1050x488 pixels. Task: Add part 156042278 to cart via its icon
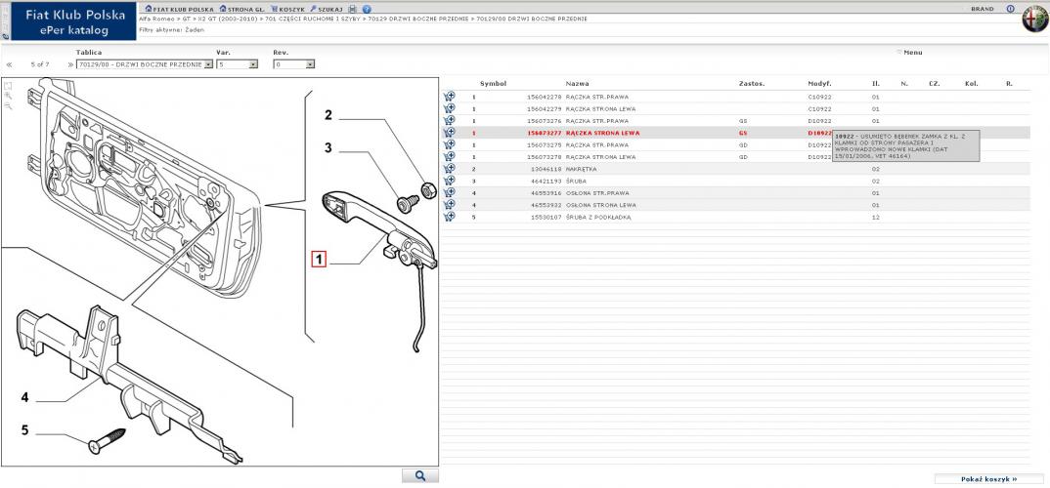click(449, 97)
